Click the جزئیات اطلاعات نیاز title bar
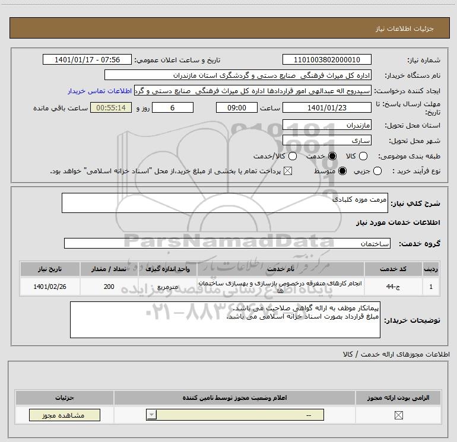The height and width of the screenshot is (442, 457). pos(229,28)
